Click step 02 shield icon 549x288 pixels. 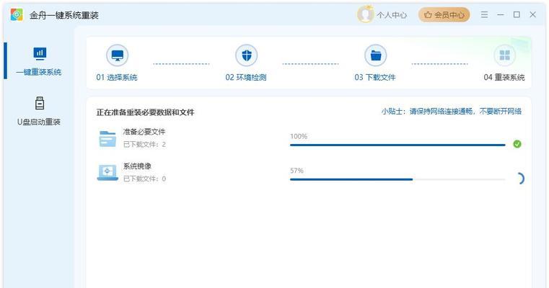click(247, 55)
